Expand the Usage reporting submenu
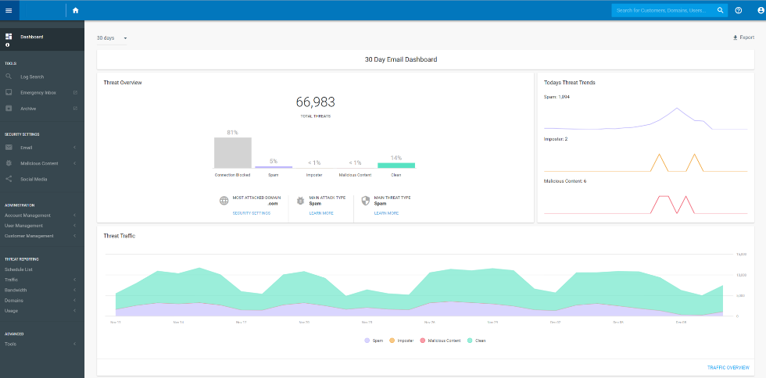This screenshot has width=766, height=378. pyautogui.click(x=75, y=311)
